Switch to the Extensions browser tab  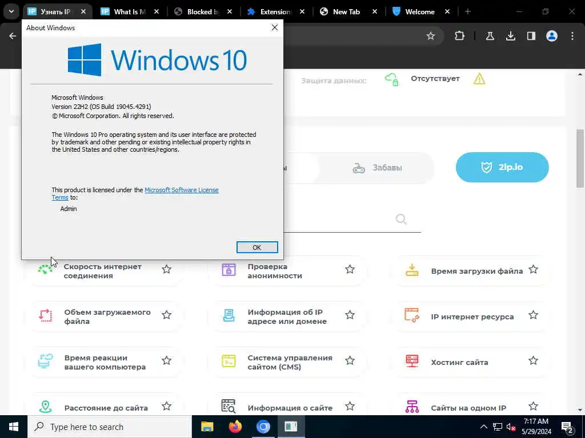tap(276, 11)
